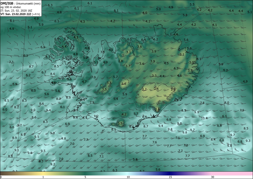Click the 5.4 value in south-central Iceland
This screenshot has width=253, height=179.
(116, 99)
